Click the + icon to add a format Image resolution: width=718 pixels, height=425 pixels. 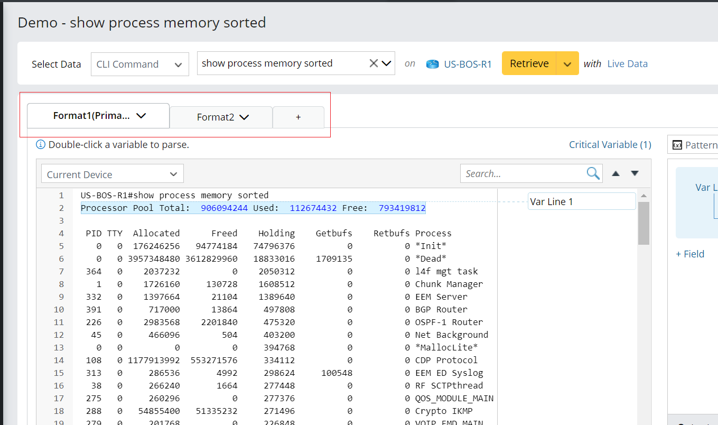pos(298,117)
